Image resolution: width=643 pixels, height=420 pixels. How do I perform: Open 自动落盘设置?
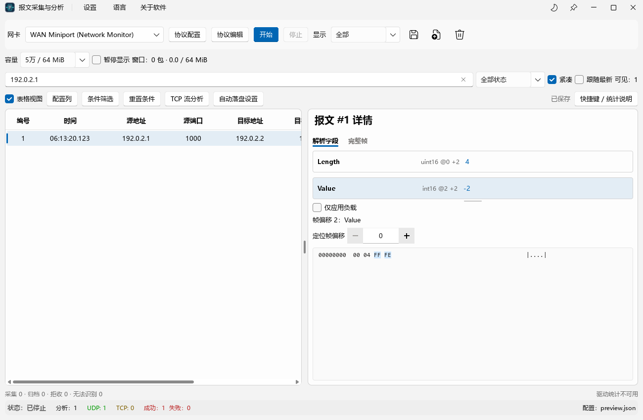click(x=238, y=99)
